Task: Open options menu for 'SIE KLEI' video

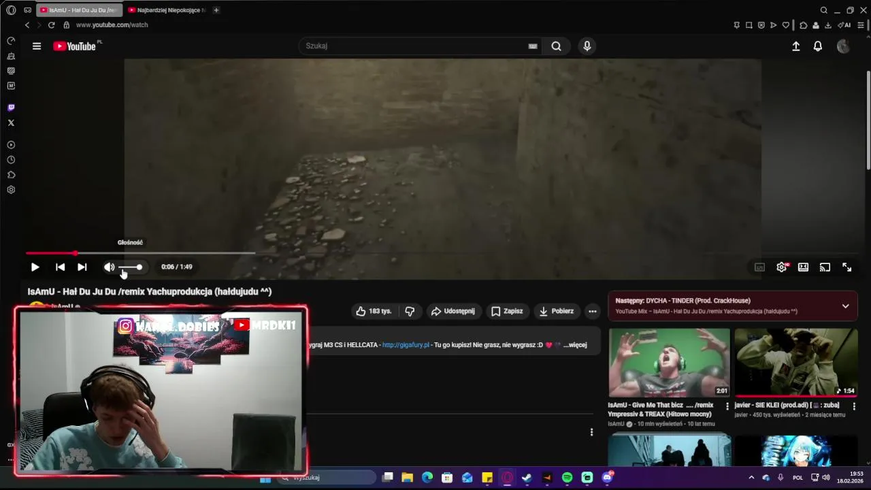Action: tap(854, 406)
